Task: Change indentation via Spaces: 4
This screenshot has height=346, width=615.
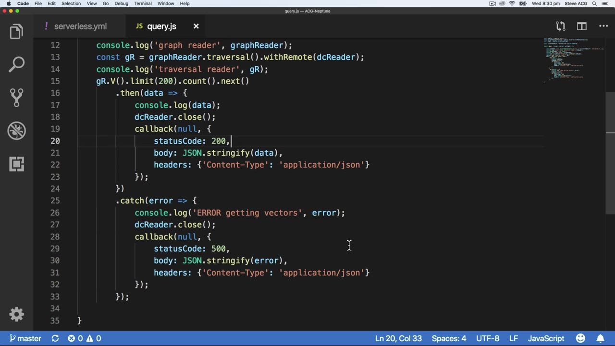Action: [x=449, y=338]
